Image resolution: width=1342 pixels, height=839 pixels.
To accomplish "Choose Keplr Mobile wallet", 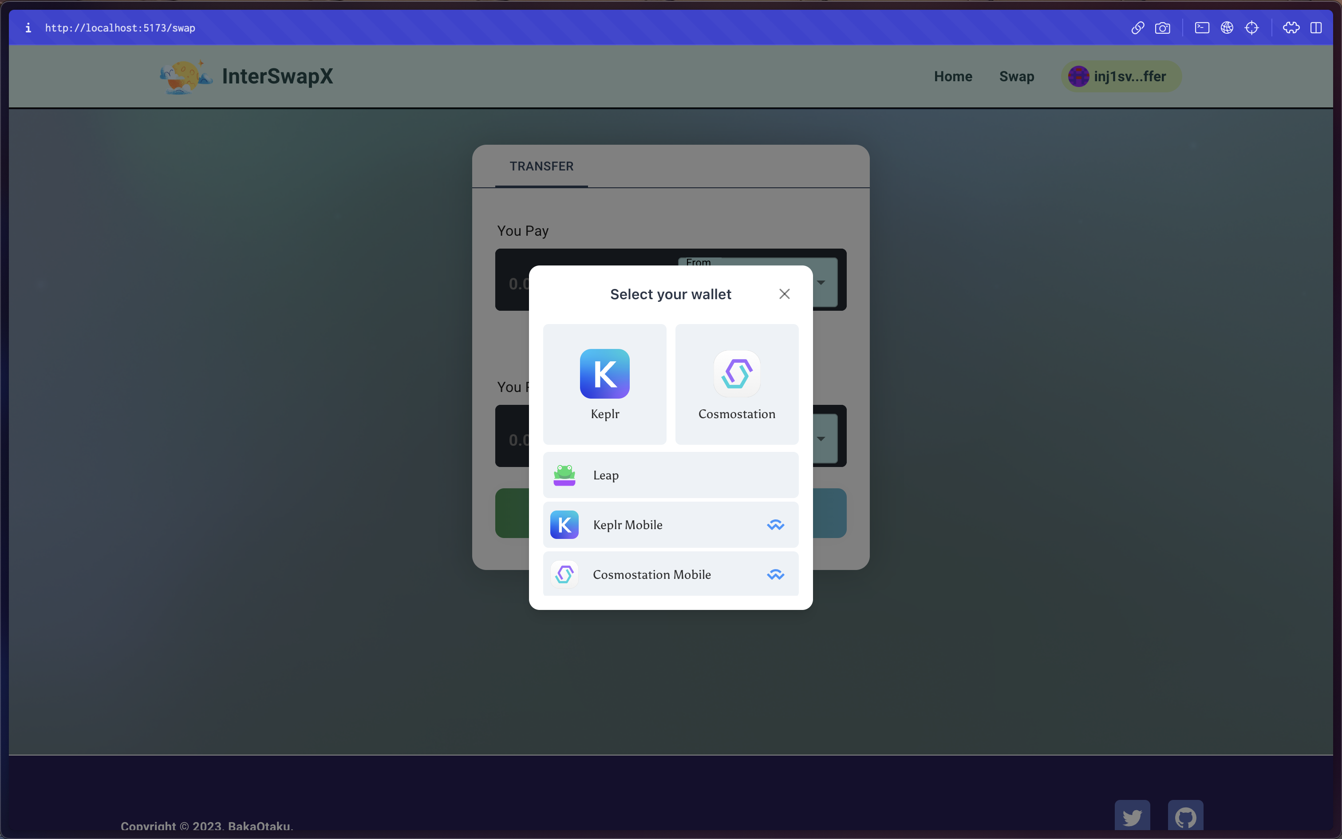I will pos(671,524).
